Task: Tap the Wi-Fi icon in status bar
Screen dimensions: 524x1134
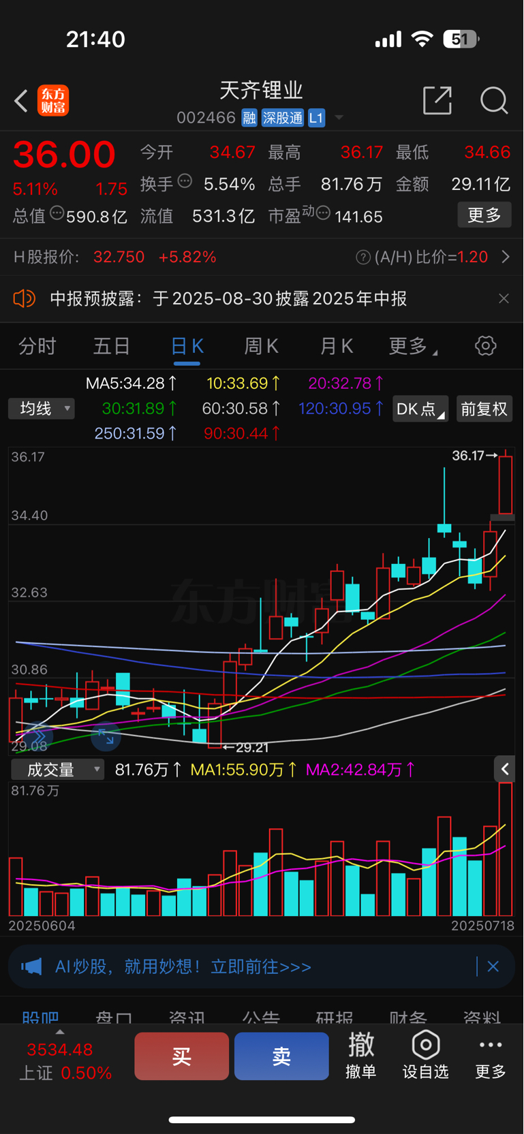Action: [x=422, y=40]
